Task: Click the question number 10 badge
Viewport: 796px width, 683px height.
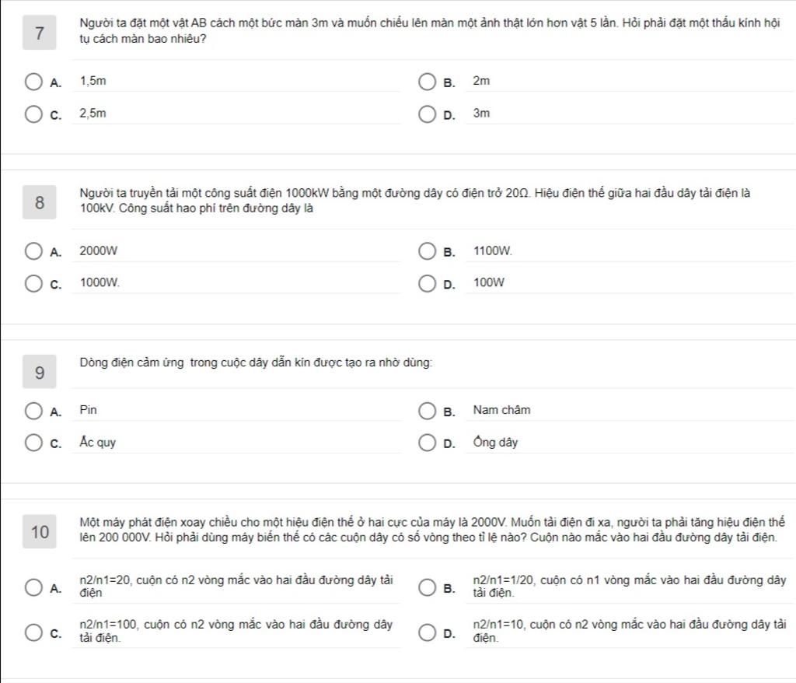Action: tap(39, 531)
